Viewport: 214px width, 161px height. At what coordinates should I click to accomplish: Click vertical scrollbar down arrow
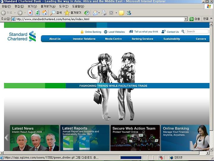pos(211,149)
